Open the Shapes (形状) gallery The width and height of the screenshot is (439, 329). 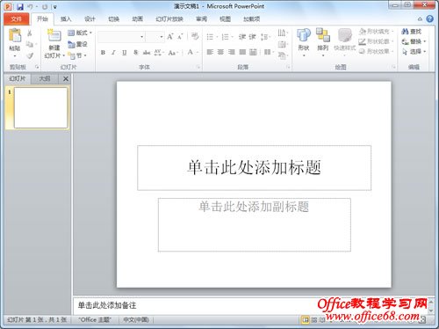click(304, 42)
